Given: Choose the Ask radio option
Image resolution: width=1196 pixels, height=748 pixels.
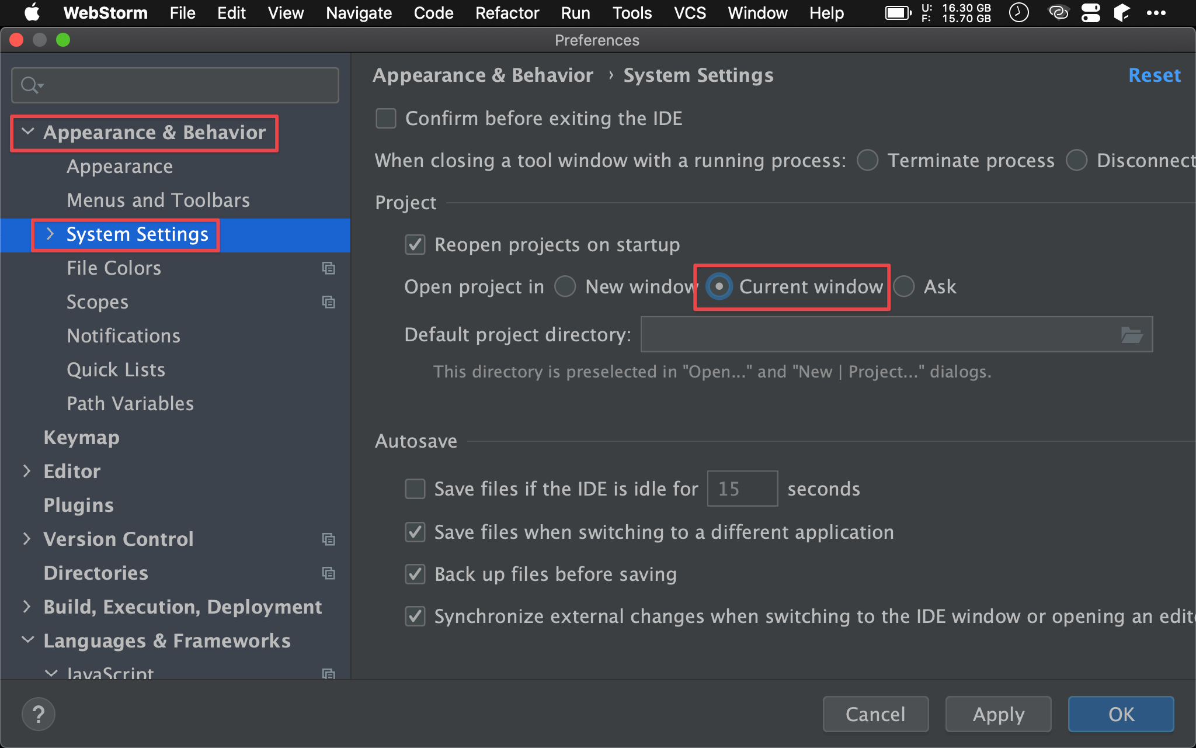Looking at the screenshot, I should click(x=904, y=287).
